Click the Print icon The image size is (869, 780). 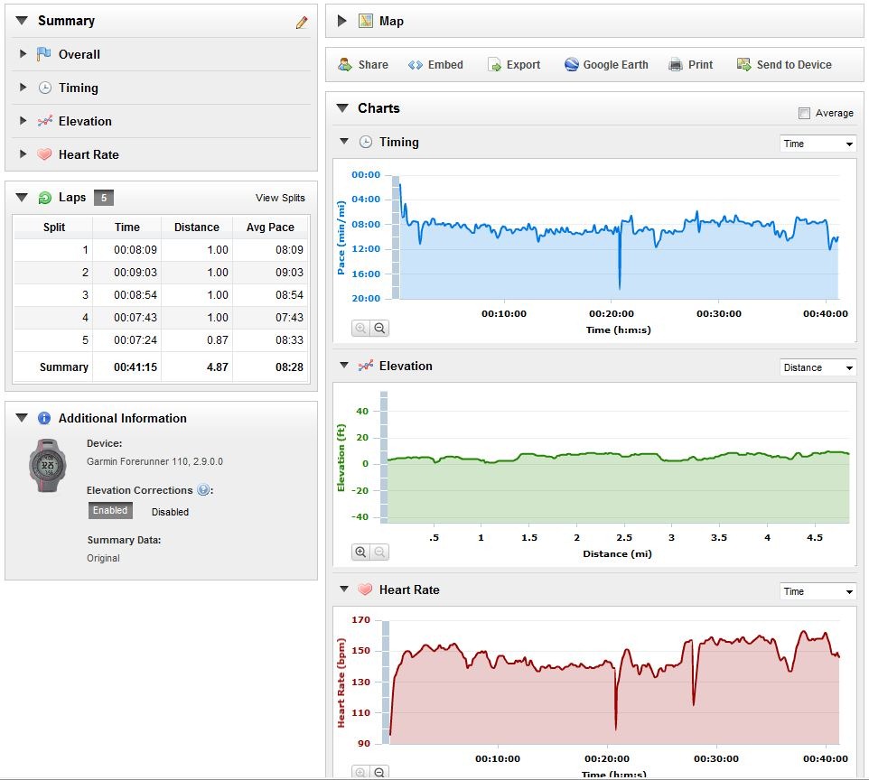675,65
